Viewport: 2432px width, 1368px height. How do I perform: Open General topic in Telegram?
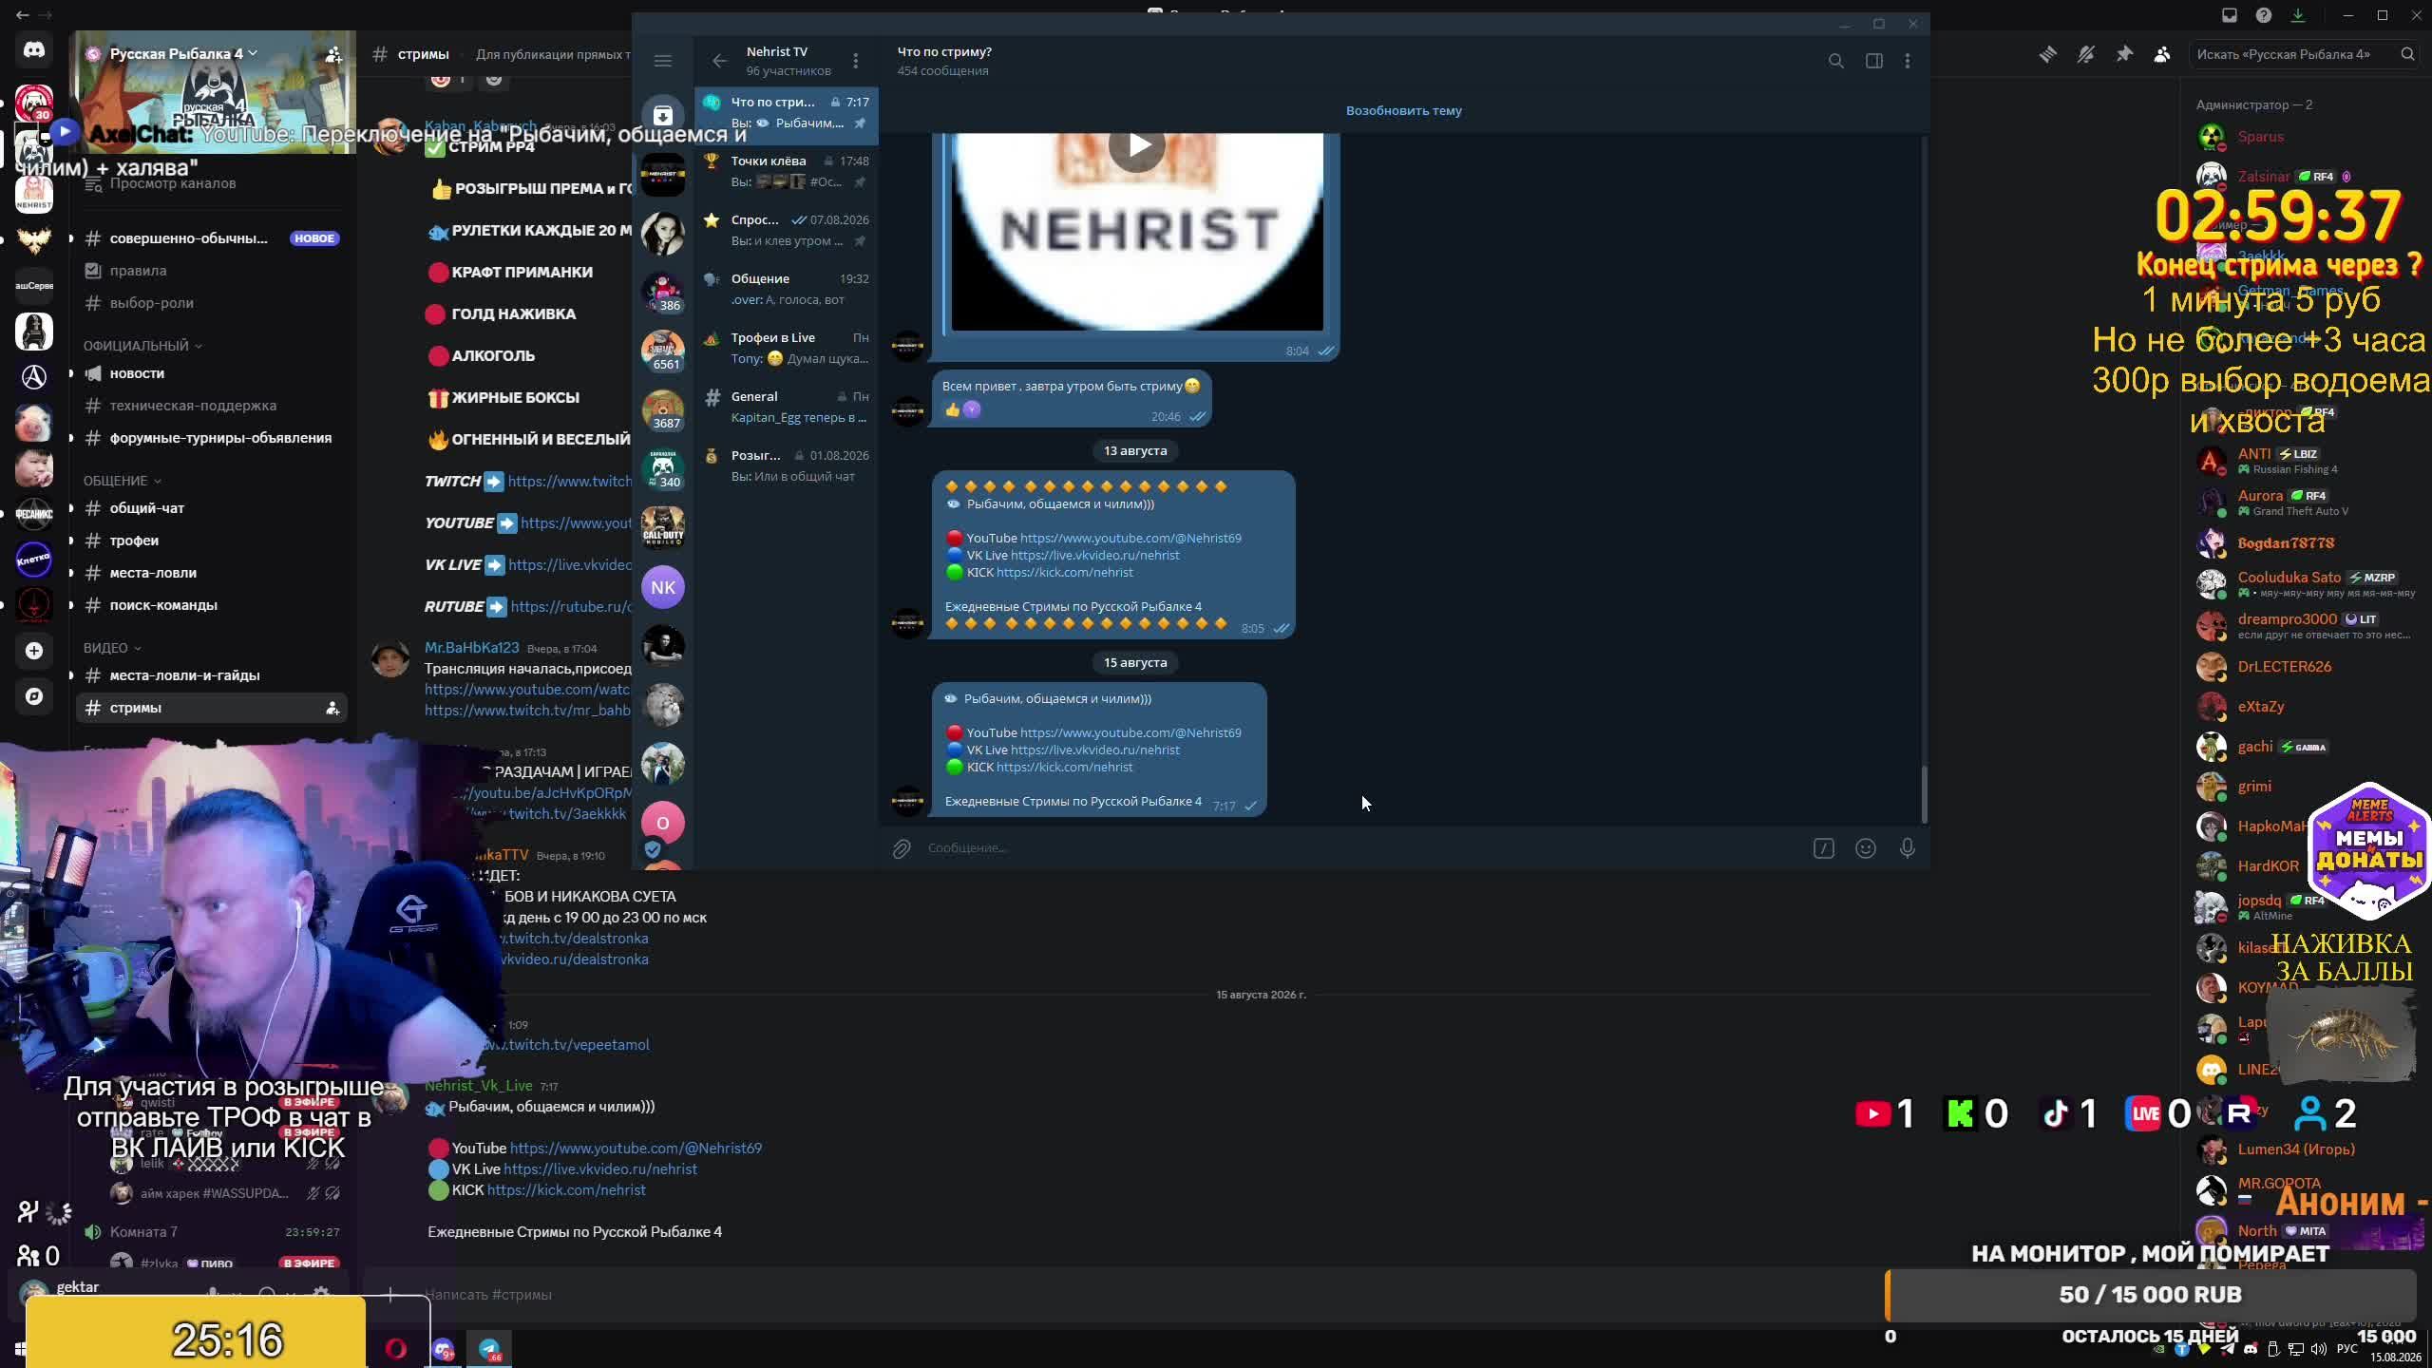pos(787,407)
